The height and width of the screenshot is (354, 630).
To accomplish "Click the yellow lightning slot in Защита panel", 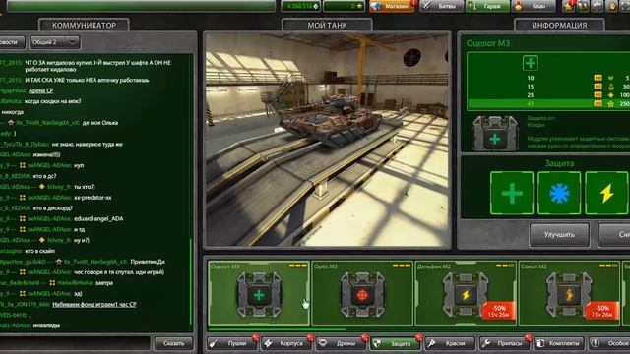I will coord(606,193).
